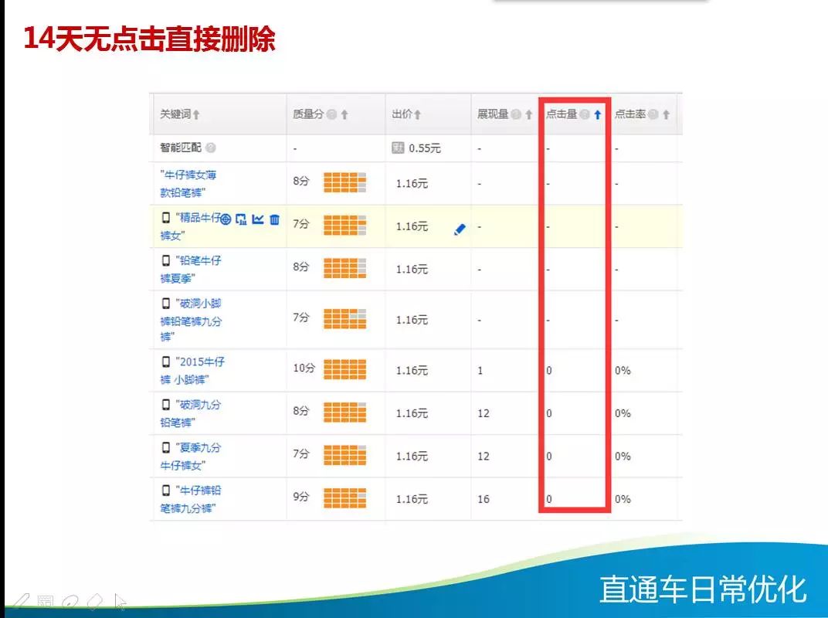
Task: Click 0% click rate in 夏季九分牛仔裤女 row
Action: [x=623, y=457]
